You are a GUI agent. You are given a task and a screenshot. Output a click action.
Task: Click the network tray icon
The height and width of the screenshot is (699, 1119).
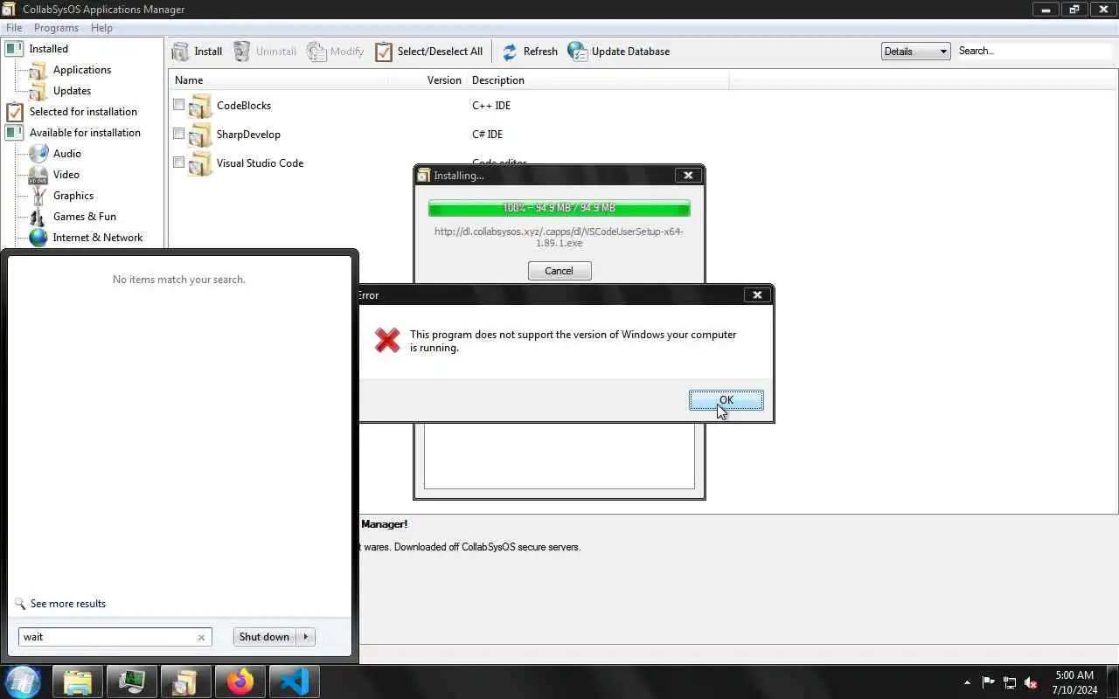click(x=1010, y=682)
